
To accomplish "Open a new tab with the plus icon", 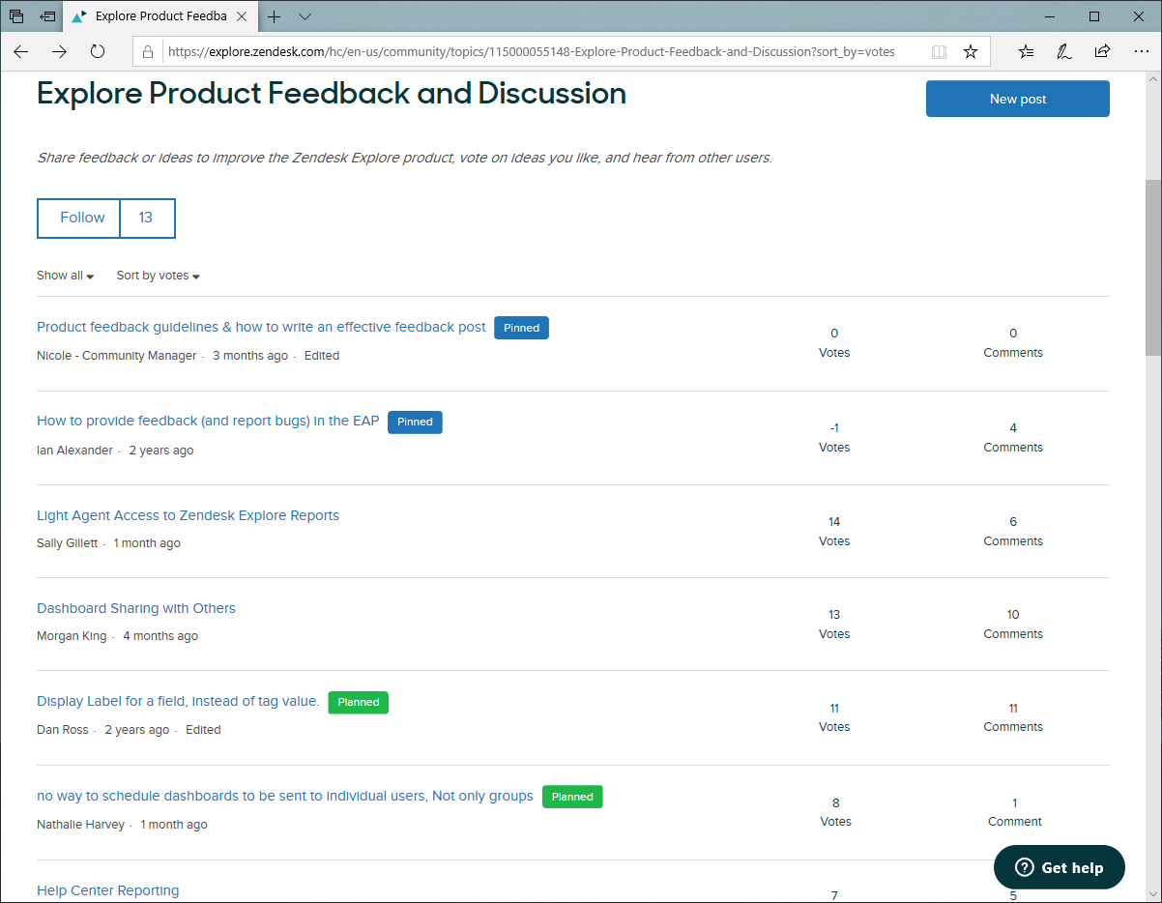I will 275,16.
